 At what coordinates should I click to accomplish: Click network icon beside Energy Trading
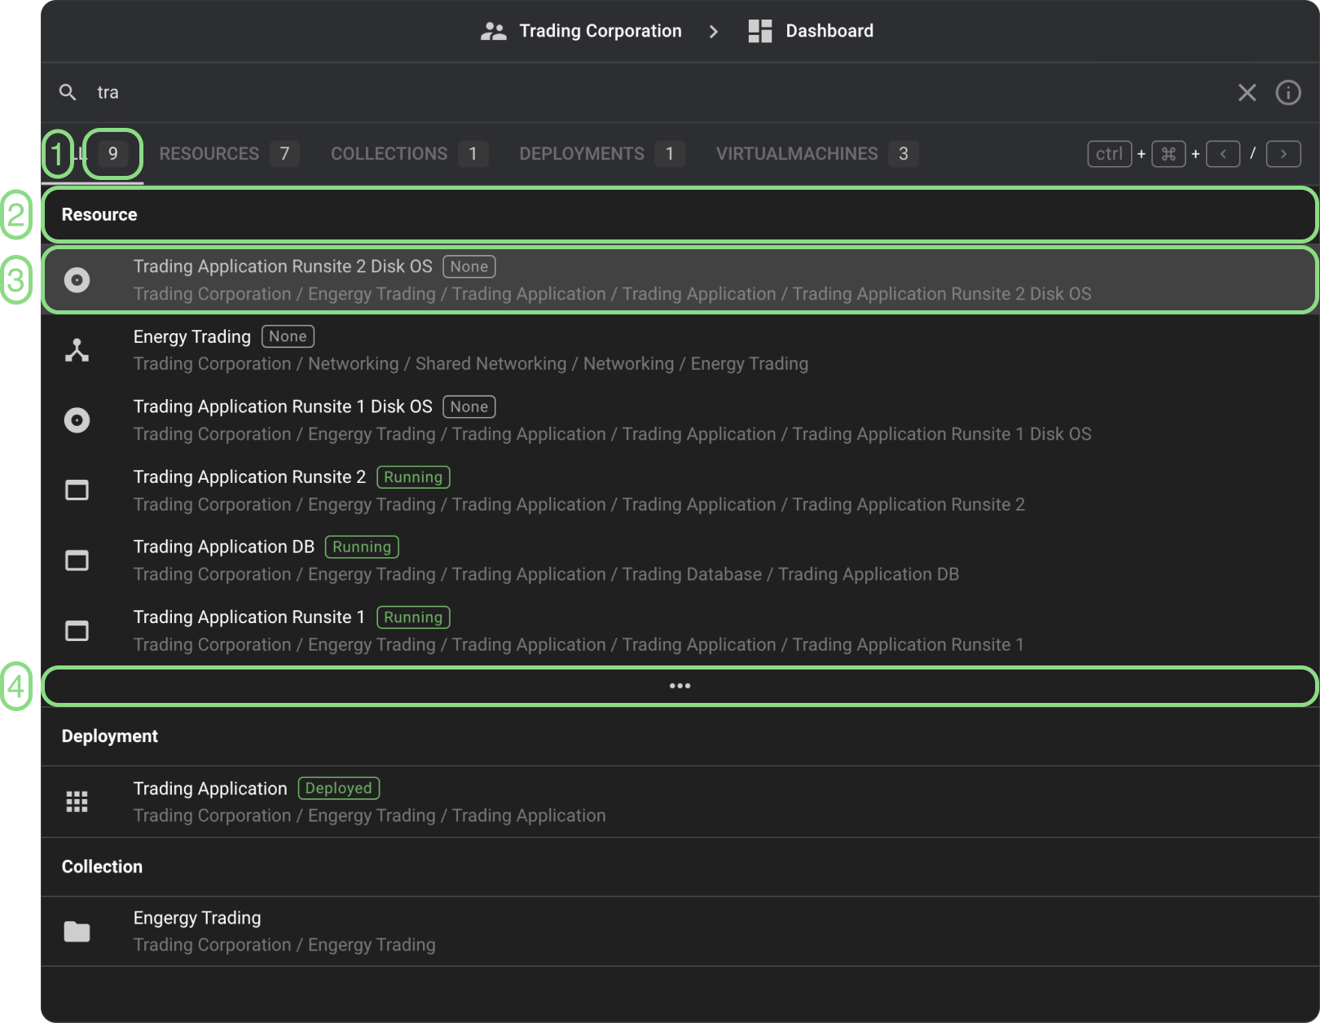[77, 350]
